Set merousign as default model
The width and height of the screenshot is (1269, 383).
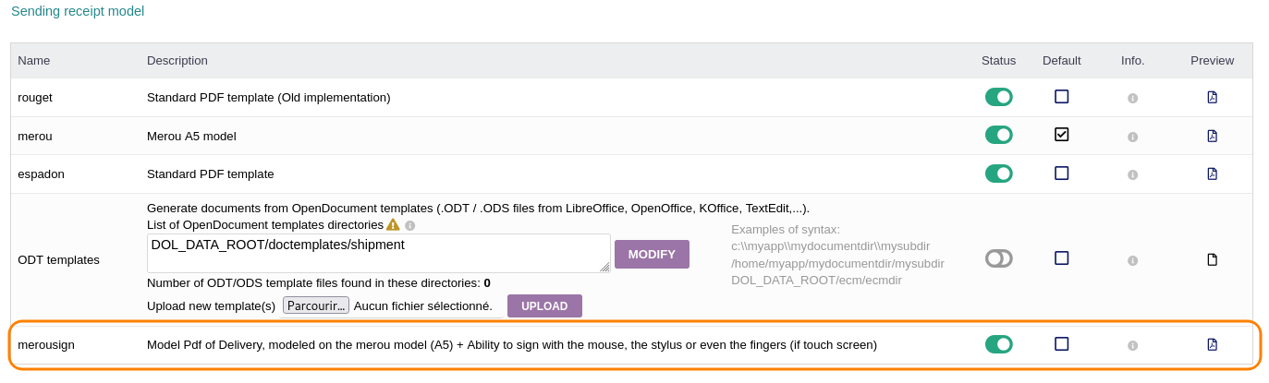(1061, 343)
